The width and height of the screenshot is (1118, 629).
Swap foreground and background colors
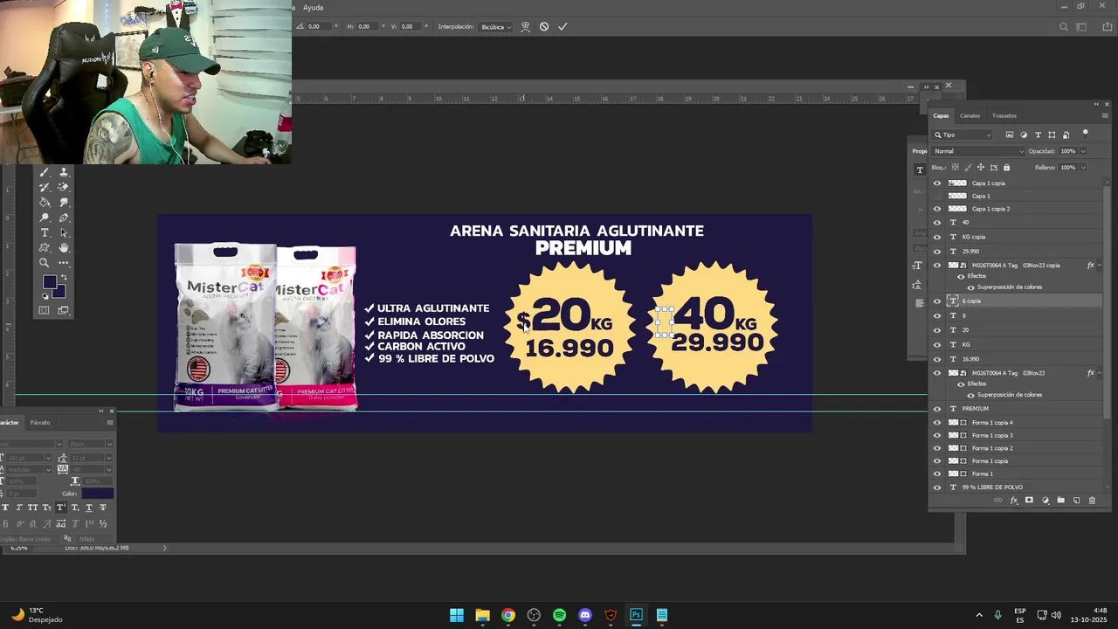point(64,278)
